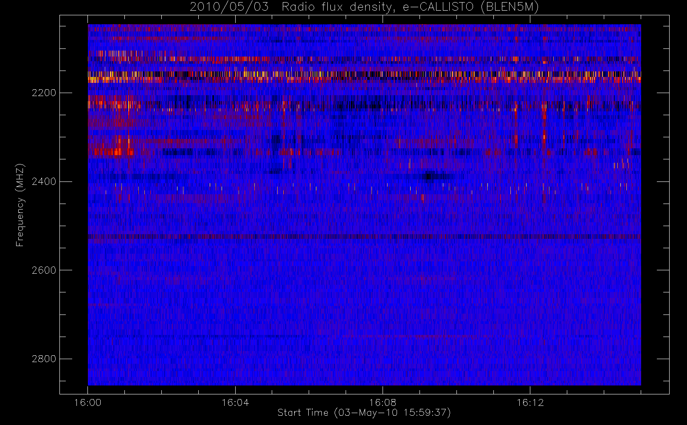Viewport: 687px width, 425px height.
Task: Select the 'Frequency (MHZ)' axis label
Action: (x=20, y=205)
